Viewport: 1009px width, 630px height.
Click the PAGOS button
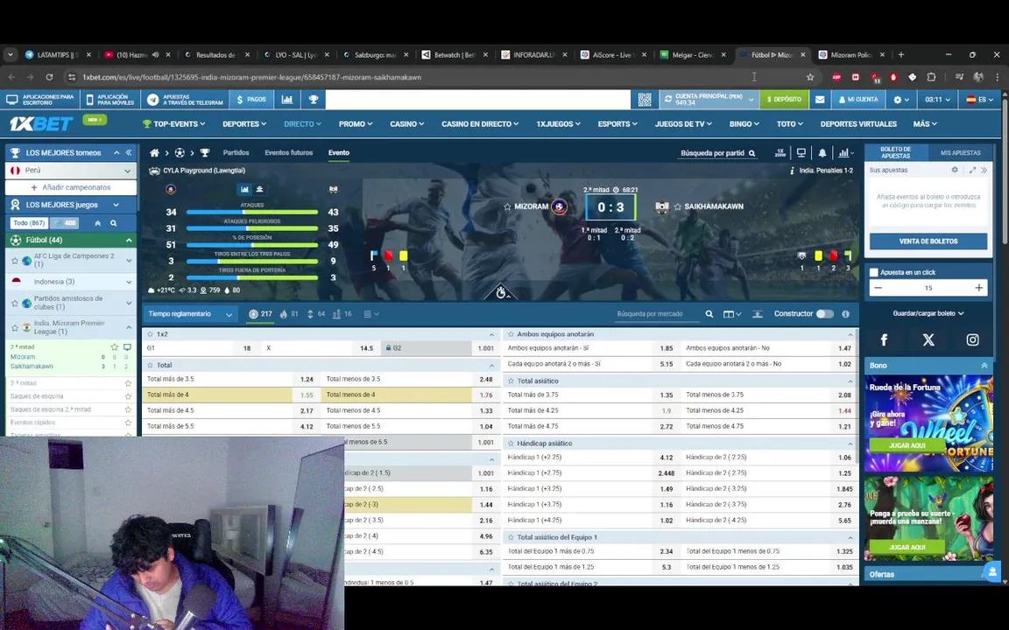click(x=251, y=100)
